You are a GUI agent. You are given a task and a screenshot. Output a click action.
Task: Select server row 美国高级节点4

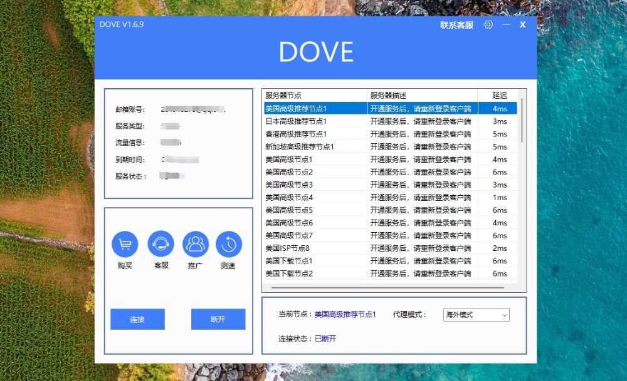click(x=390, y=198)
